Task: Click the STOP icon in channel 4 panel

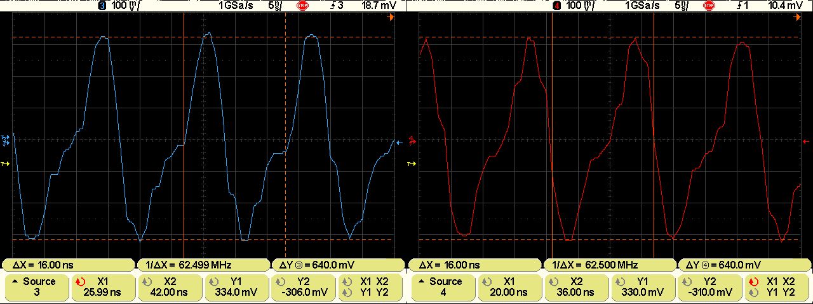Action: tap(709, 6)
